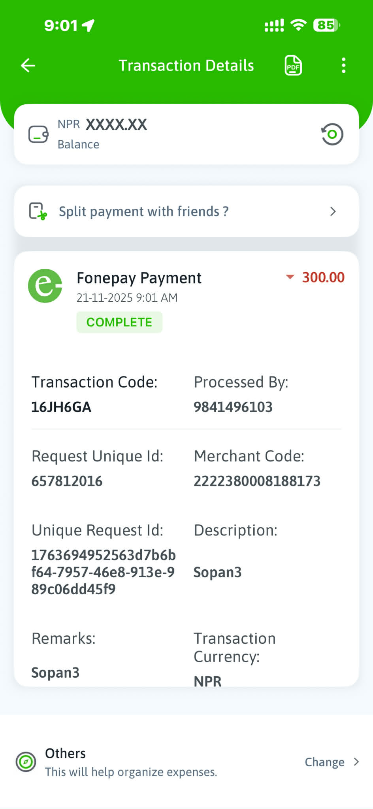Tap merchant code 2222380008188173
The width and height of the screenshot is (373, 809).
click(x=257, y=481)
